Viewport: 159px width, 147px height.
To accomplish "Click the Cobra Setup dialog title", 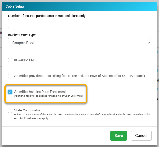I will coord(15,6).
